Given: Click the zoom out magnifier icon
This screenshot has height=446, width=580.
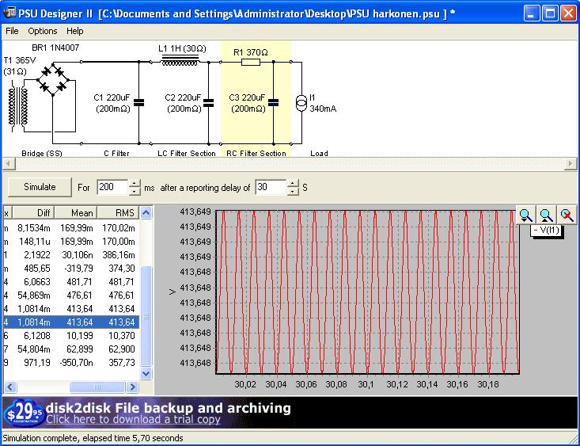Looking at the screenshot, I should coord(546,215).
